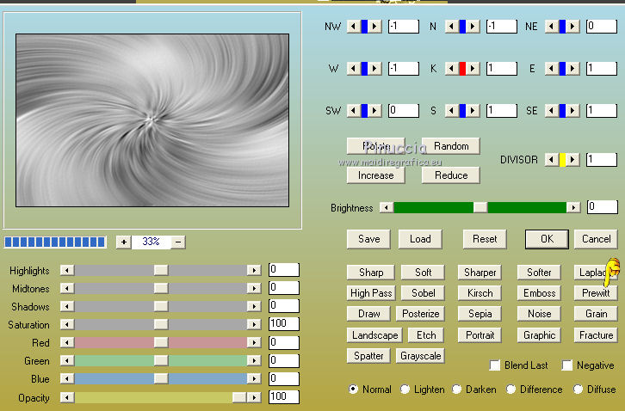Click Shadows slider left arrow
This screenshot has height=411, width=625.
[x=67, y=306]
